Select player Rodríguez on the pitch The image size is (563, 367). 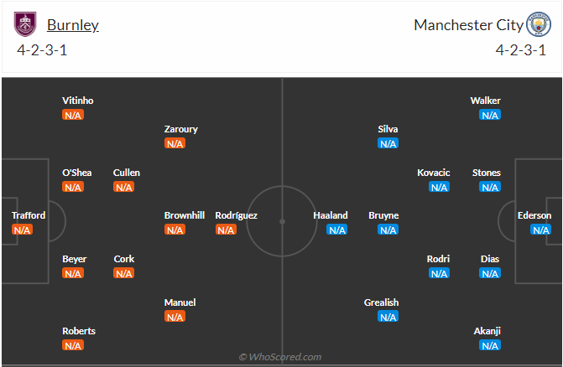click(237, 215)
